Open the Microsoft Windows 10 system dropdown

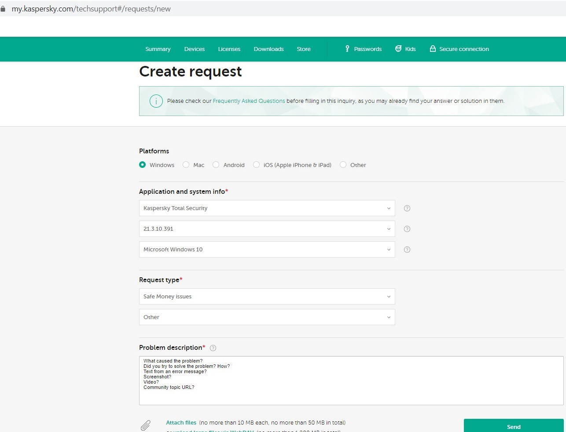[x=267, y=250]
